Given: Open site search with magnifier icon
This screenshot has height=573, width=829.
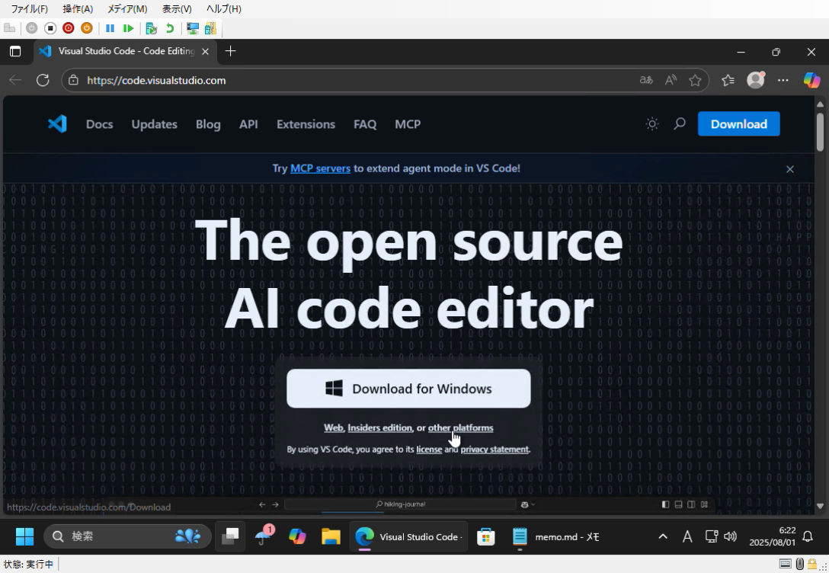Looking at the screenshot, I should [x=680, y=123].
